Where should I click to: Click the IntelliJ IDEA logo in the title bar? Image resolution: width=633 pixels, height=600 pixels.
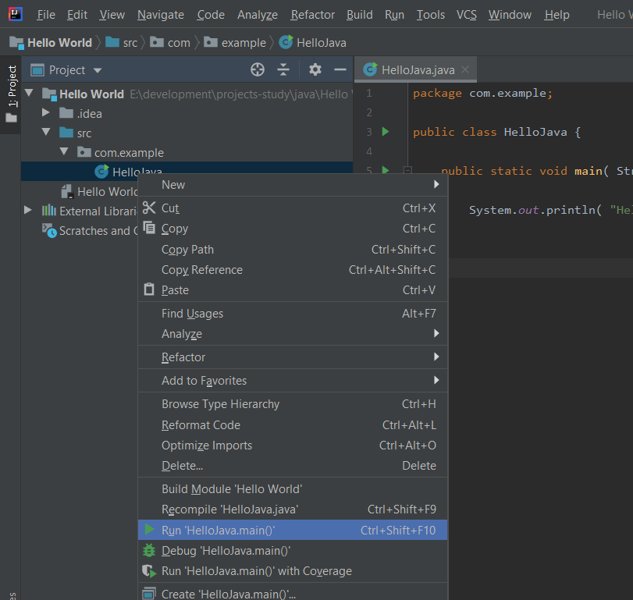(x=15, y=14)
